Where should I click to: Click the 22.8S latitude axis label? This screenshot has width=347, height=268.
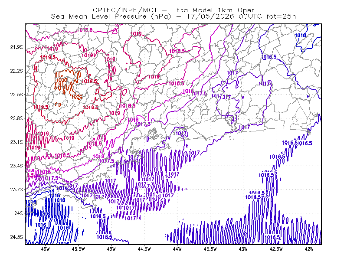(16, 118)
